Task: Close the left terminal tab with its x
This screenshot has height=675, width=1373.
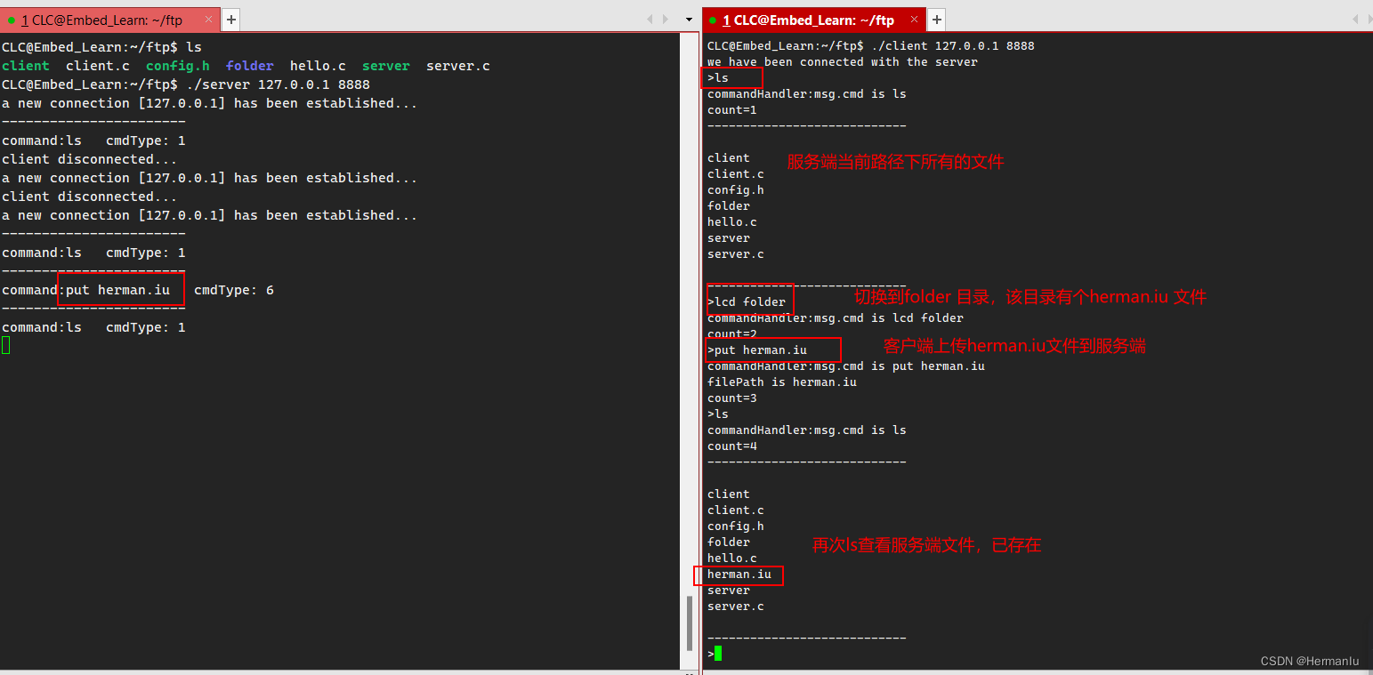Action: pos(209,19)
